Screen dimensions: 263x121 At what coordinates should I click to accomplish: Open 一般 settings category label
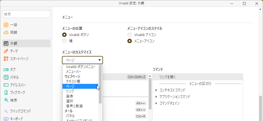pos(14,25)
